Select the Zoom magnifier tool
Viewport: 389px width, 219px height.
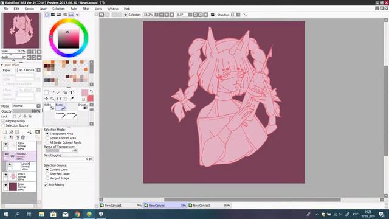52,99
